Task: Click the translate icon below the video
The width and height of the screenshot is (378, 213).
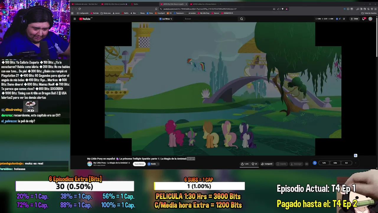Action: [356, 156]
